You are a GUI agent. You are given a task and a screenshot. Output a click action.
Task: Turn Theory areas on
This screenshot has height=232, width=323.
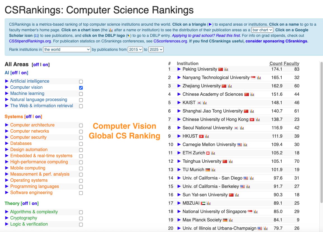(34, 204)
